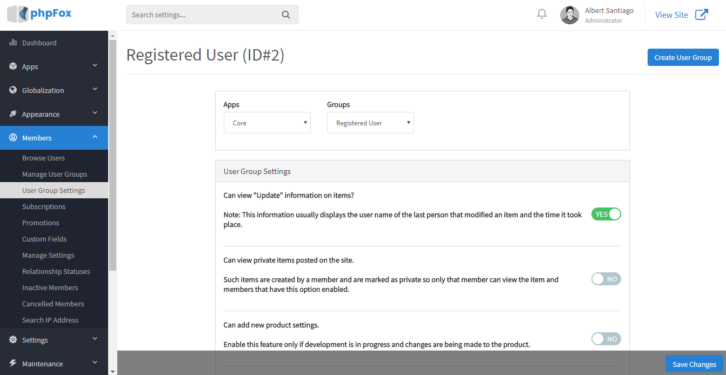This screenshot has height=375, width=726.
Task: Click into the Search settings field
Action: (205, 15)
